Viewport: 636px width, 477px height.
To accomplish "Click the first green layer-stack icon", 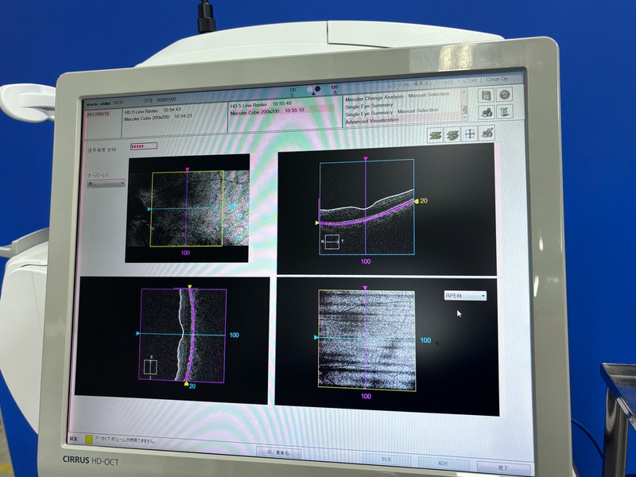I will pyautogui.click(x=436, y=135).
